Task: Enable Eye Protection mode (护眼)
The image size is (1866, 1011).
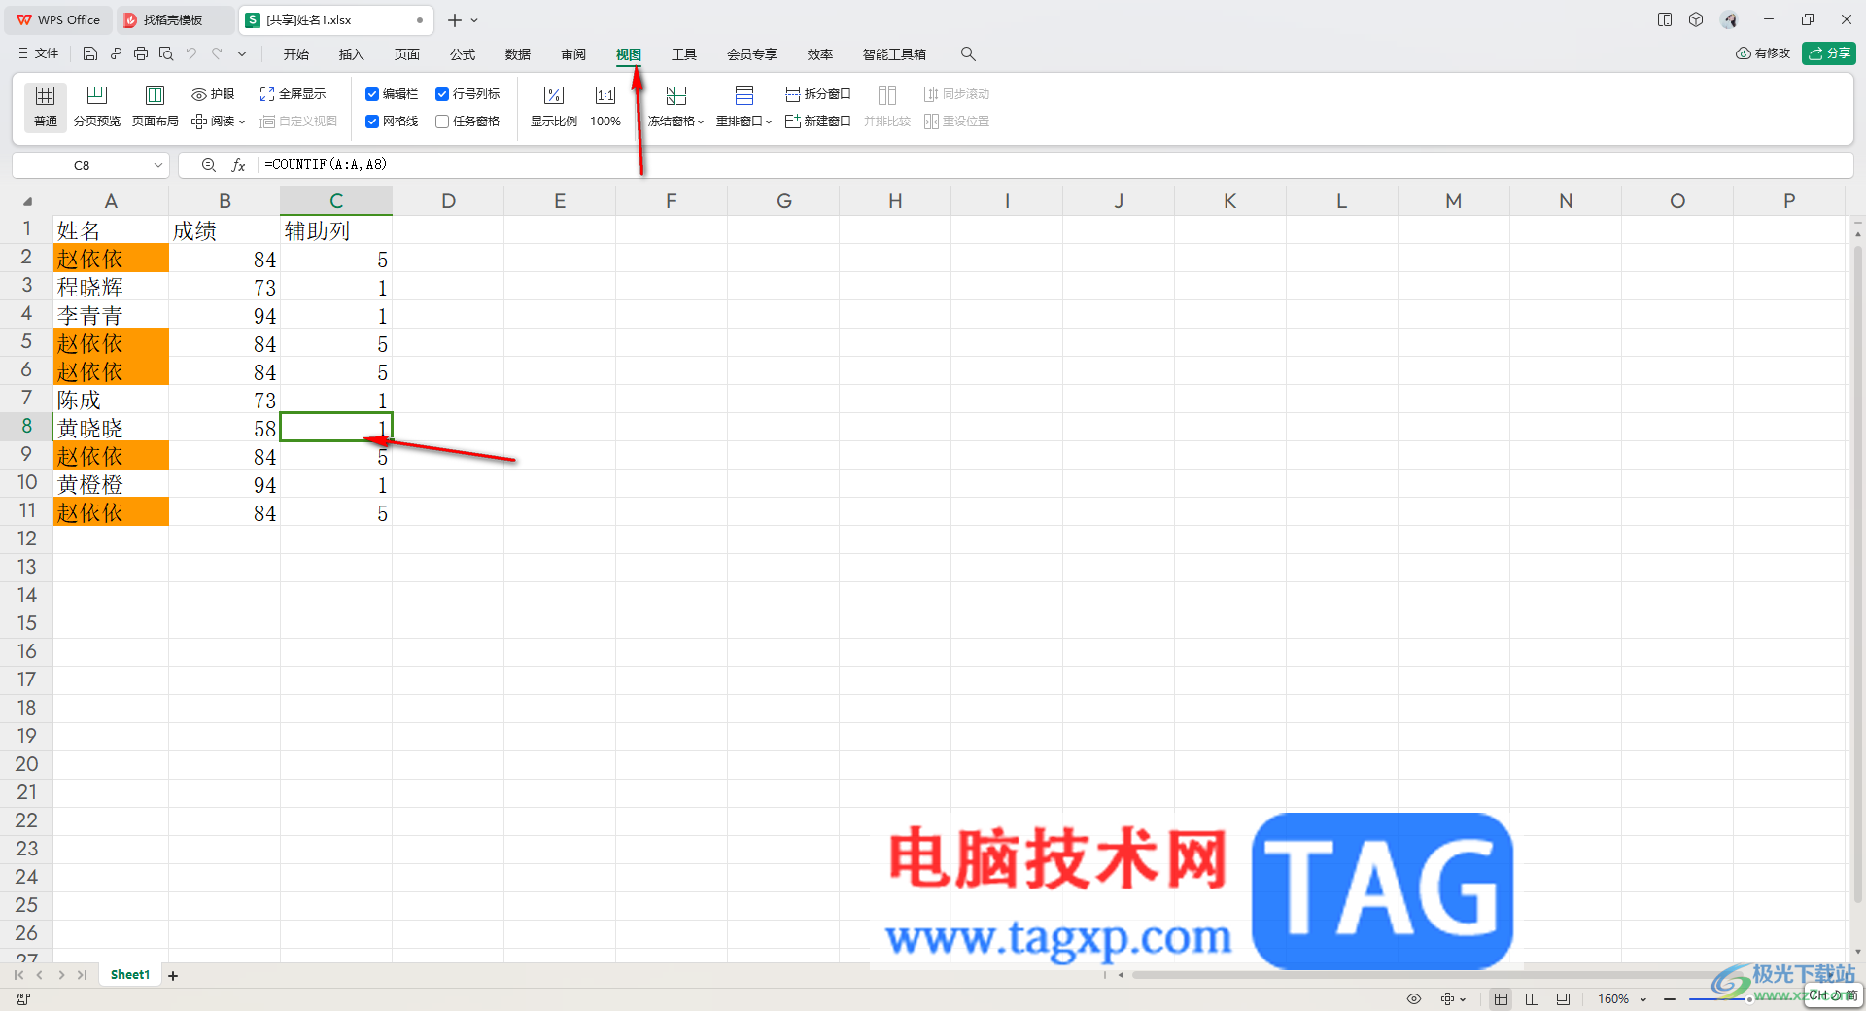Action: tap(213, 94)
